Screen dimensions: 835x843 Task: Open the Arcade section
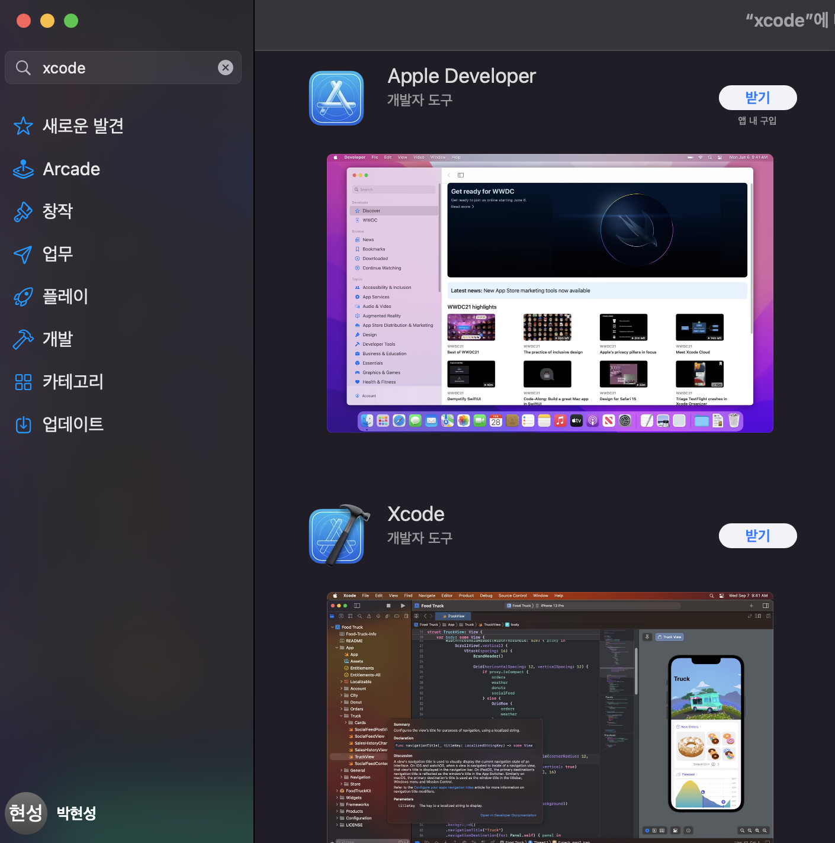(71, 169)
